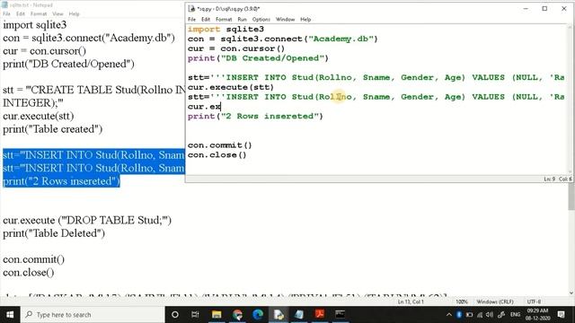The width and height of the screenshot is (575, 323).
Task: Click the battery tray icon
Action: tap(469, 315)
